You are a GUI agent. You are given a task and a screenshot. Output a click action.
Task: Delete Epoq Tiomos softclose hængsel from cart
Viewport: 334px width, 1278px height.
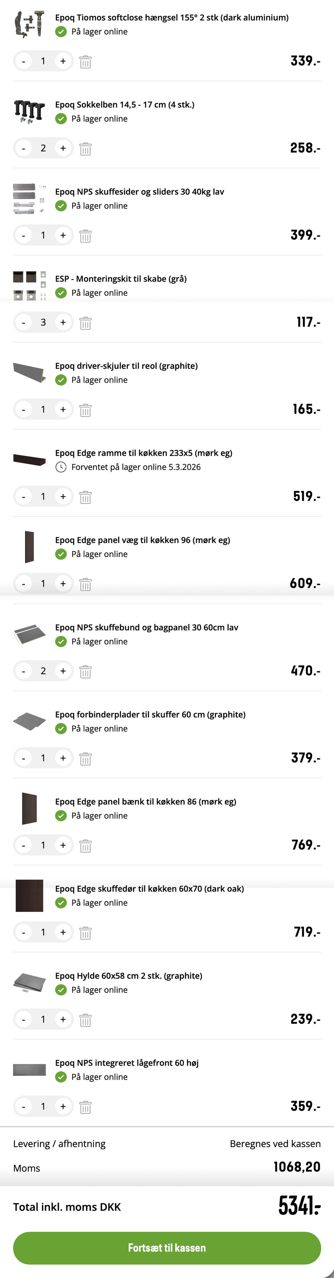pos(85,61)
